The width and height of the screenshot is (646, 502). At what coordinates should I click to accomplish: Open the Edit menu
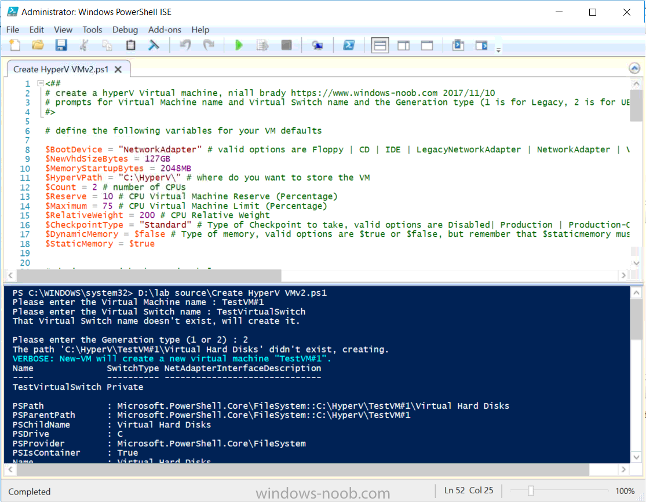coord(37,30)
